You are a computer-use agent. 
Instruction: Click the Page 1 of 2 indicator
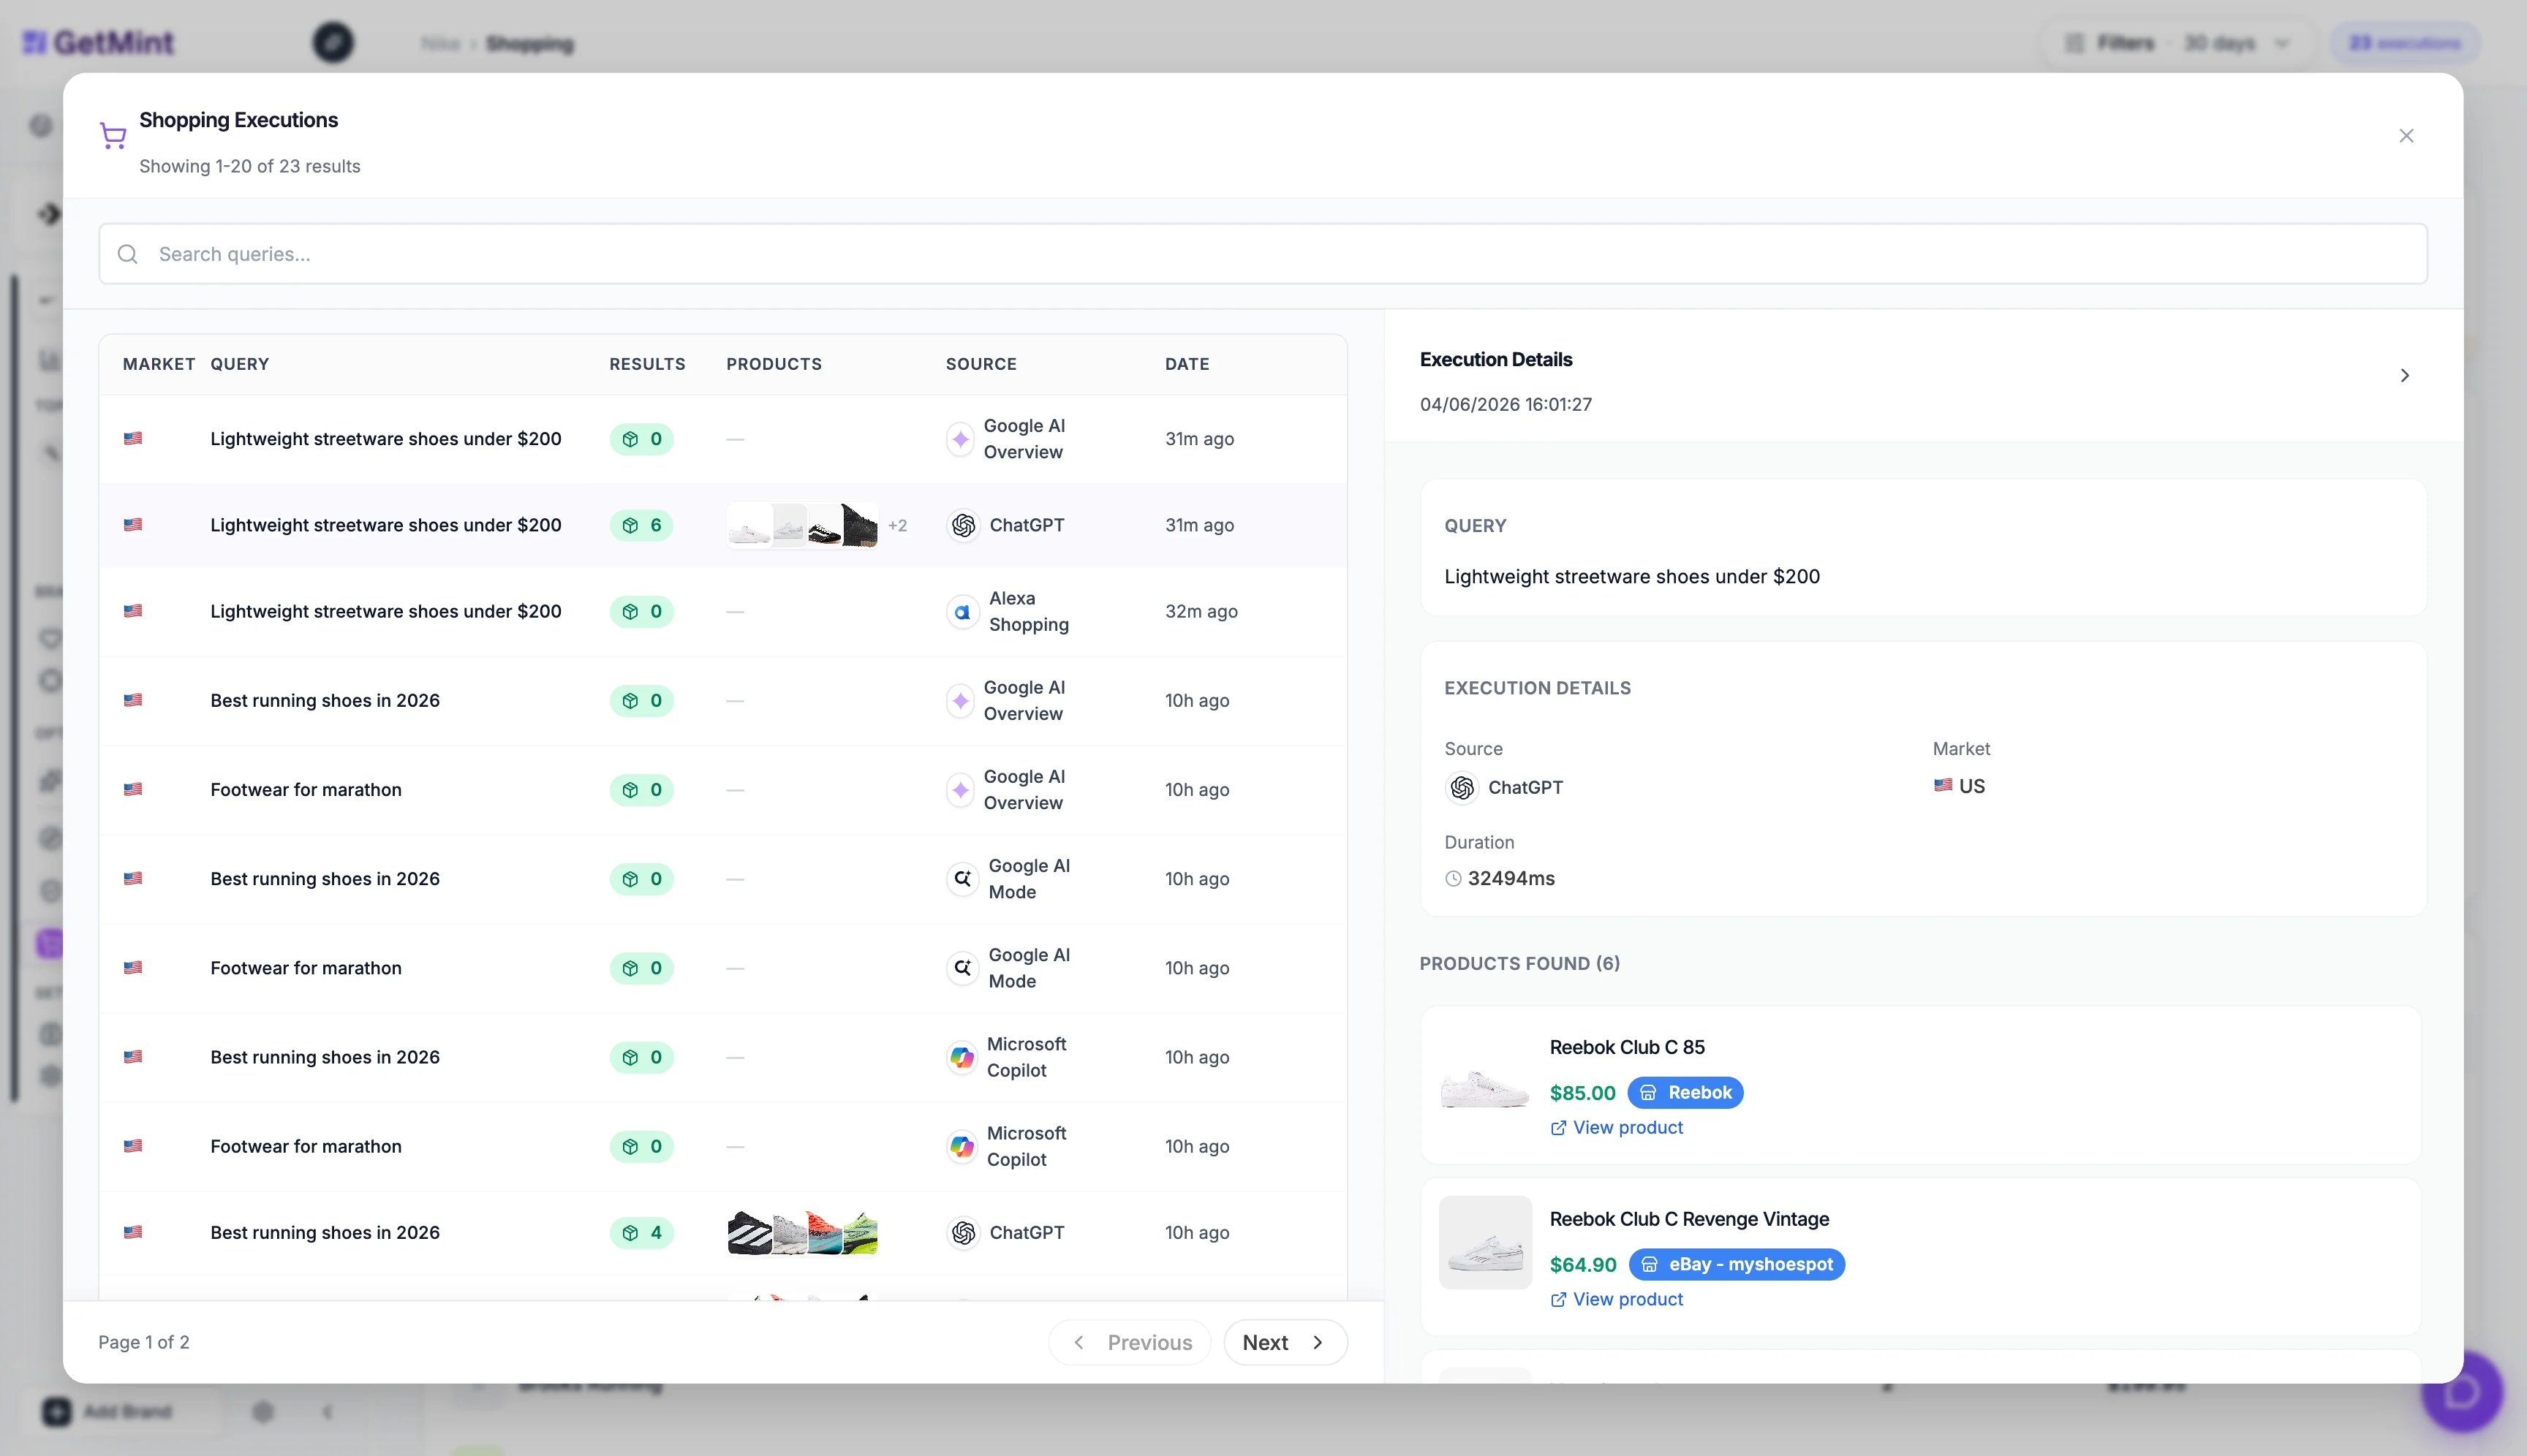click(x=144, y=1342)
